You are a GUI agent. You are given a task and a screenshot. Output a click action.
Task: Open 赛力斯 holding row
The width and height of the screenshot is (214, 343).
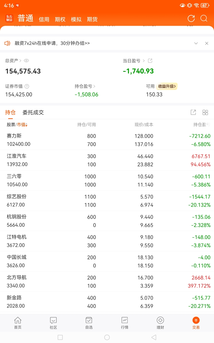point(107,140)
